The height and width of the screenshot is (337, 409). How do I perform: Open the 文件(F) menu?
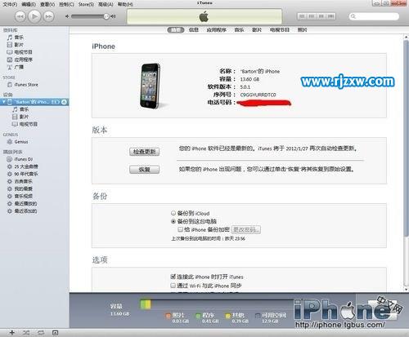[10, 4]
